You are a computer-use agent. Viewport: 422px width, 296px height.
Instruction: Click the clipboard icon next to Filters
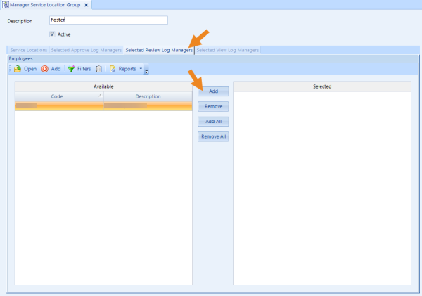point(98,69)
